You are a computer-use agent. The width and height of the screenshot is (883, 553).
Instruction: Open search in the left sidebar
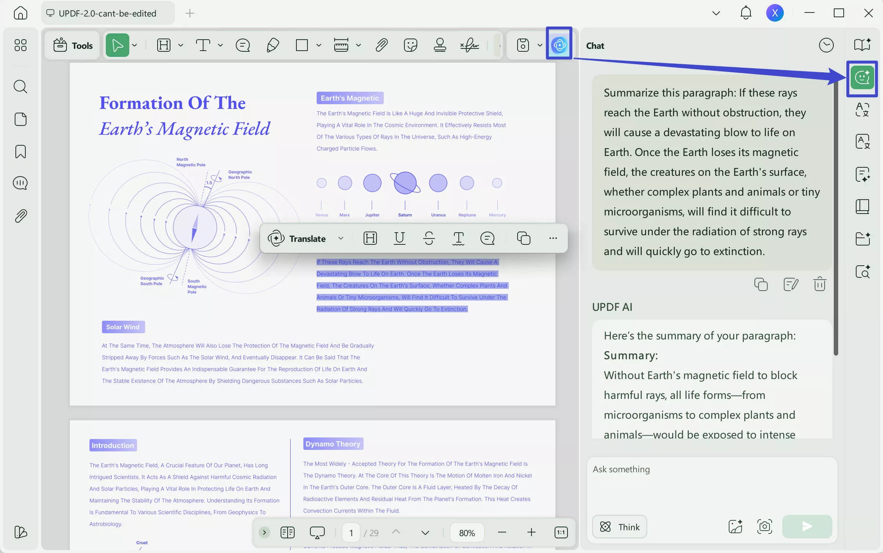[x=20, y=87]
